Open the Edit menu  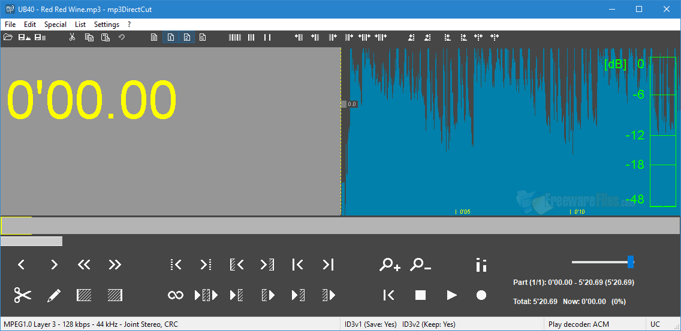(x=30, y=25)
